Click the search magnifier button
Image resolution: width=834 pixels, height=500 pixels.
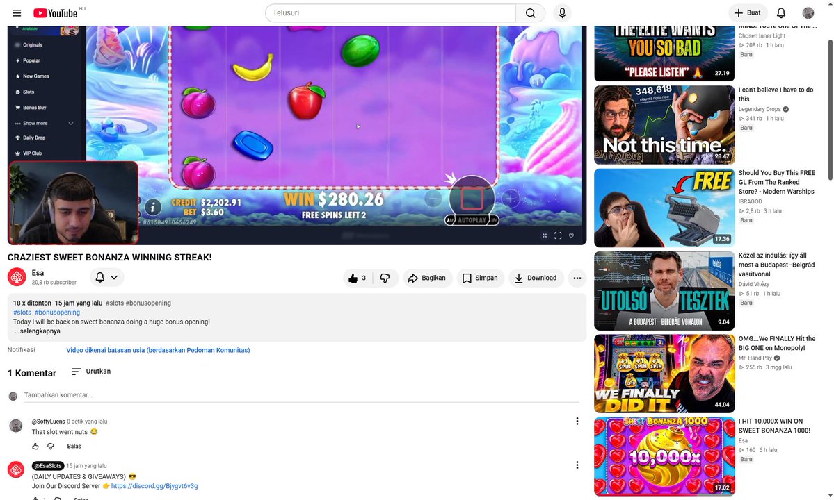coord(530,12)
